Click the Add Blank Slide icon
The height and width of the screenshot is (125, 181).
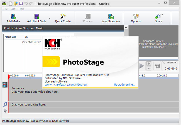(37, 16)
